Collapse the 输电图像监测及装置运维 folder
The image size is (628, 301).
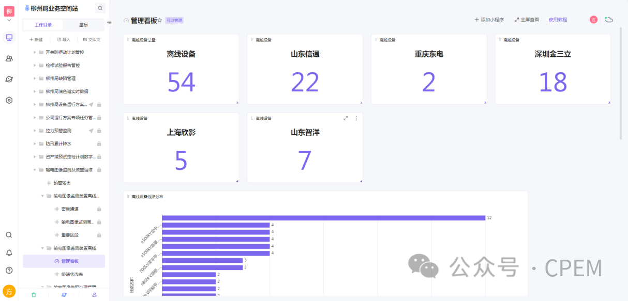pos(35,170)
